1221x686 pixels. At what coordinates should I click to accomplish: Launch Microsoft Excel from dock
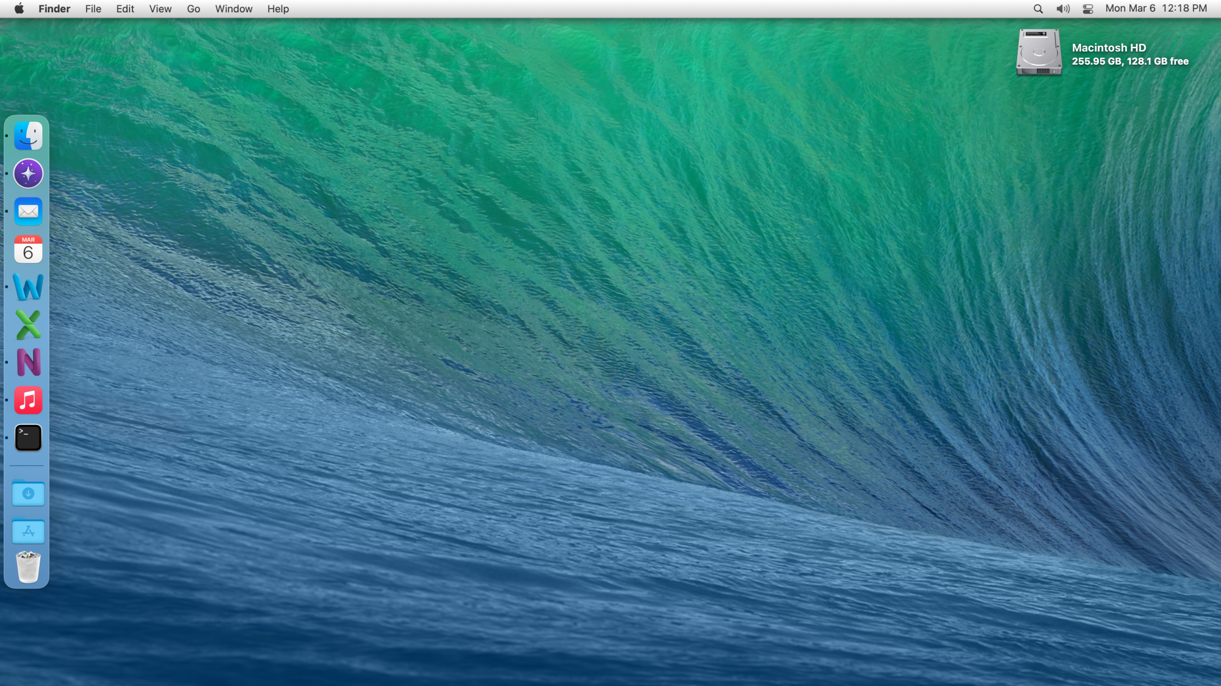28,324
